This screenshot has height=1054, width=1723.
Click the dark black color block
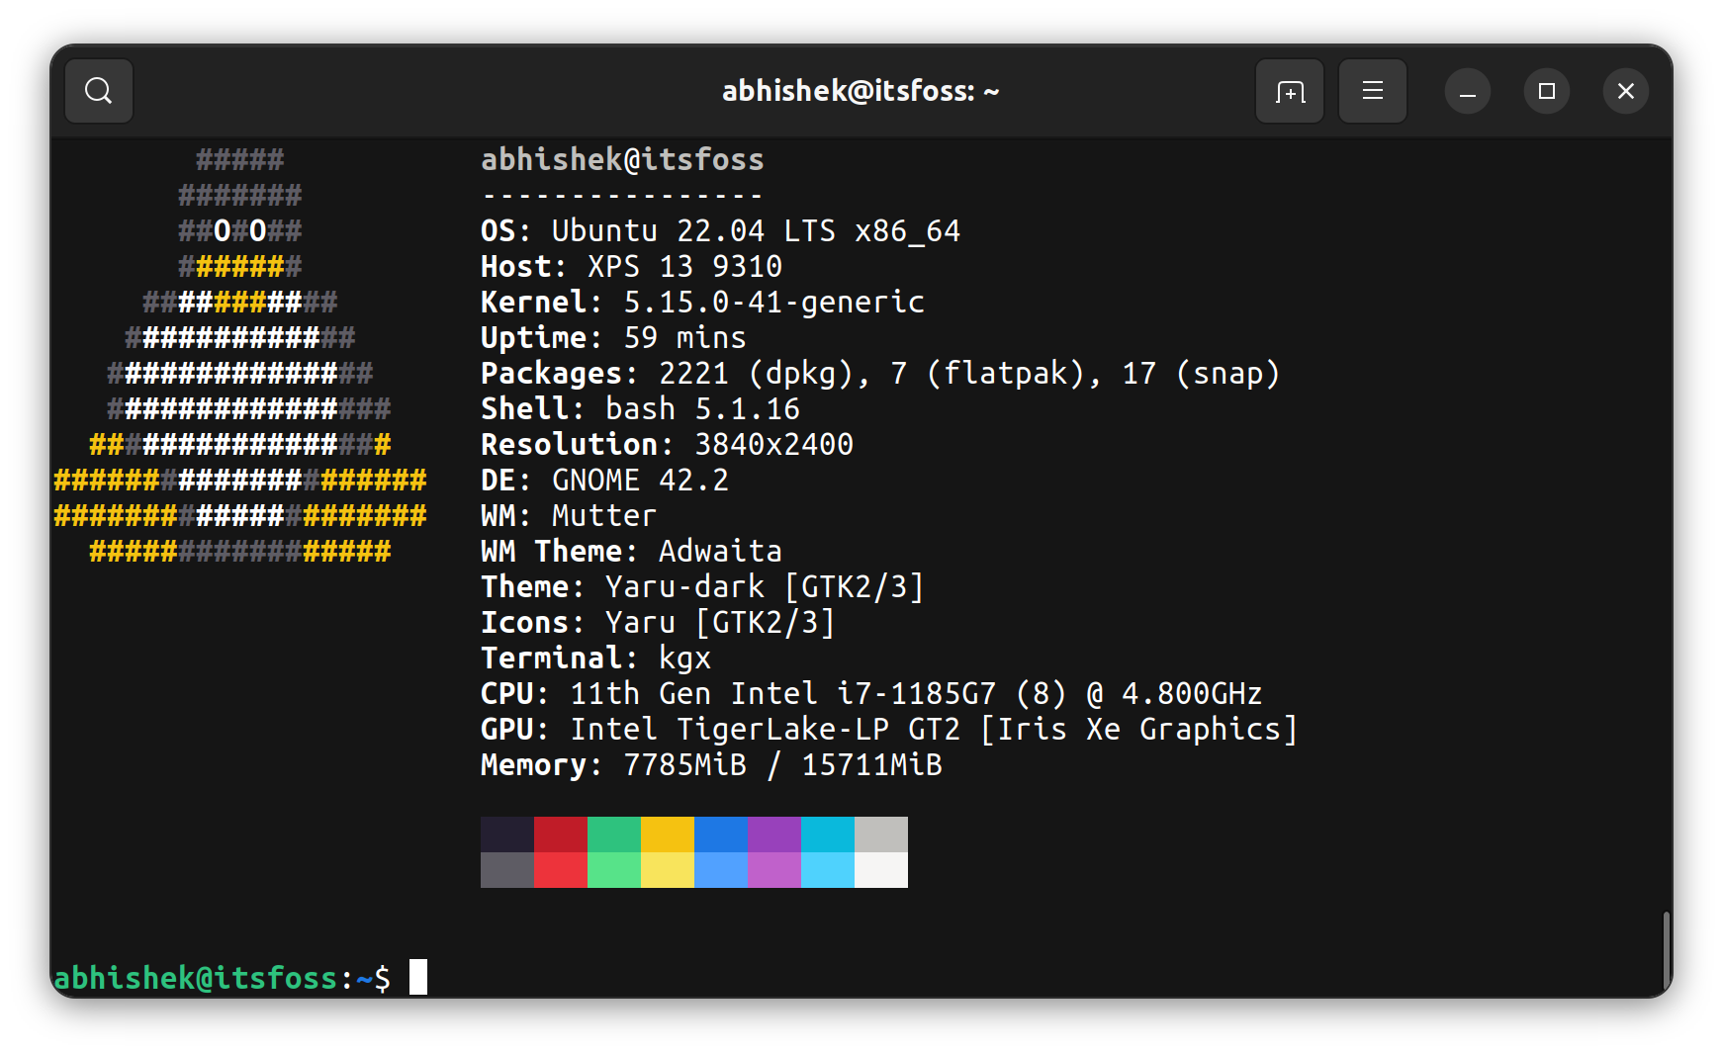(x=507, y=834)
